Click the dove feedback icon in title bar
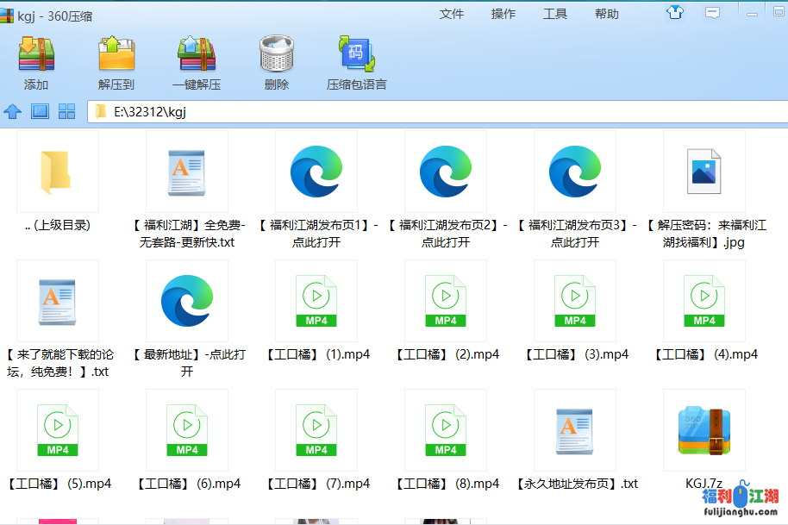The image size is (788, 525). pyautogui.click(x=675, y=14)
